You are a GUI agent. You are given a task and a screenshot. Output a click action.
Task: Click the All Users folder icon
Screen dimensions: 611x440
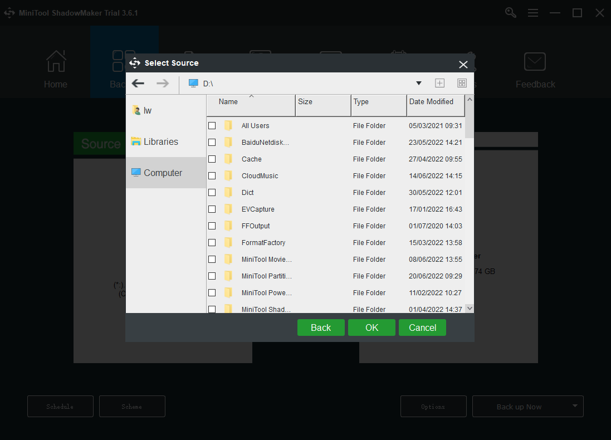[228, 125]
